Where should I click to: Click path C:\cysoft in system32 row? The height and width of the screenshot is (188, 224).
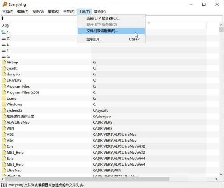[x=100, y=110]
